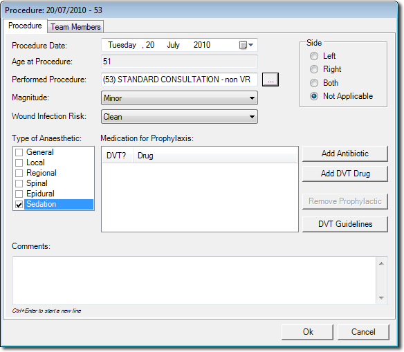404x352 pixels.
Task: Click the Add DVT Drug button
Action: [x=345, y=174]
